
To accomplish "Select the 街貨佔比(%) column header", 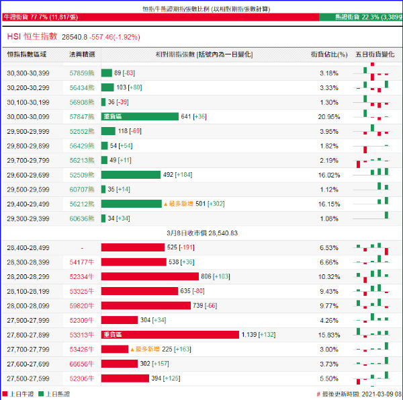I will (x=329, y=54).
